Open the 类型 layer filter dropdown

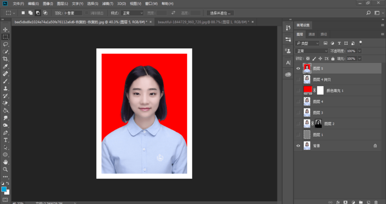click(x=307, y=43)
